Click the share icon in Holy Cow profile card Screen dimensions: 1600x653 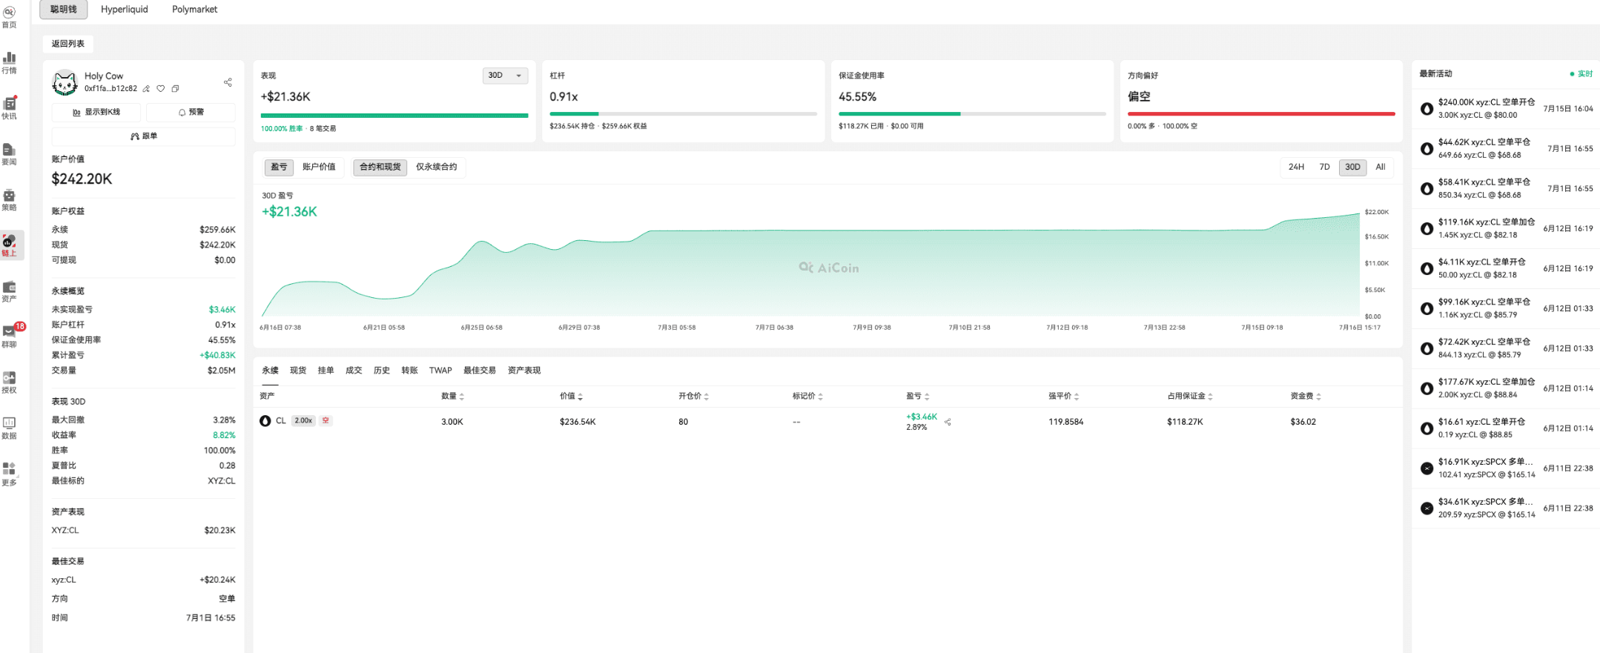228,82
